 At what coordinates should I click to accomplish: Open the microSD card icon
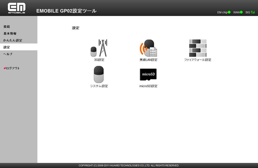pos(148,74)
